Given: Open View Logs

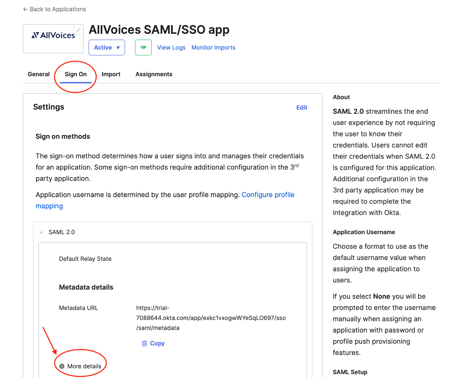Looking at the screenshot, I should pos(171,48).
